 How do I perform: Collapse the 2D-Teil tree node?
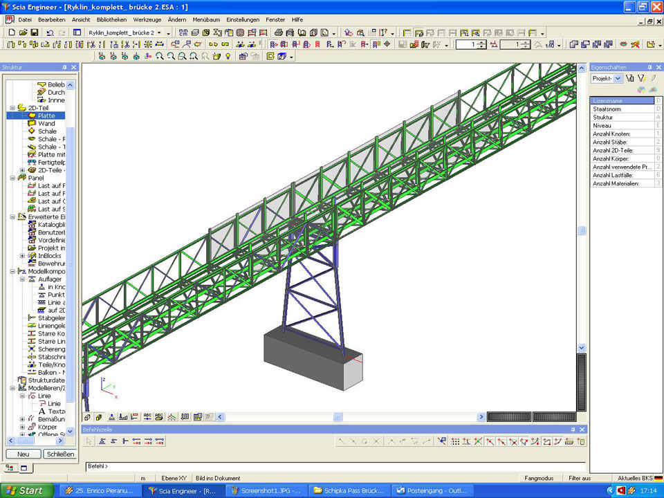click(12, 108)
